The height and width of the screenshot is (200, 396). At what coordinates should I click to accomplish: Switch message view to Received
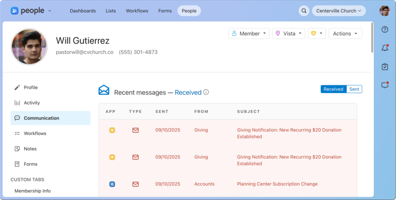333,89
